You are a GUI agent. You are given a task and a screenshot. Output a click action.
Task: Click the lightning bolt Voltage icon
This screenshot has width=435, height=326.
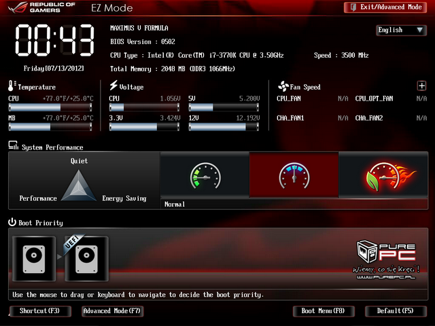click(114, 86)
